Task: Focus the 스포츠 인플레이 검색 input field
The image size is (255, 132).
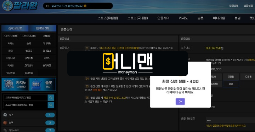Action: click(x=25, y=105)
